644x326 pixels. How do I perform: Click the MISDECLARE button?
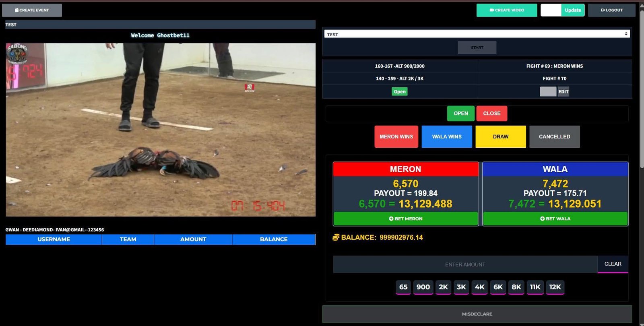pyautogui.click(x=477, y=314)
